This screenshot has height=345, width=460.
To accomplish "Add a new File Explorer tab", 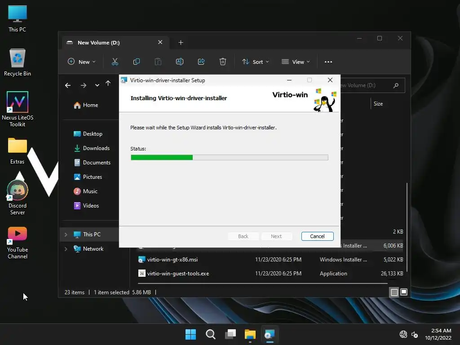I will point(181,43).
